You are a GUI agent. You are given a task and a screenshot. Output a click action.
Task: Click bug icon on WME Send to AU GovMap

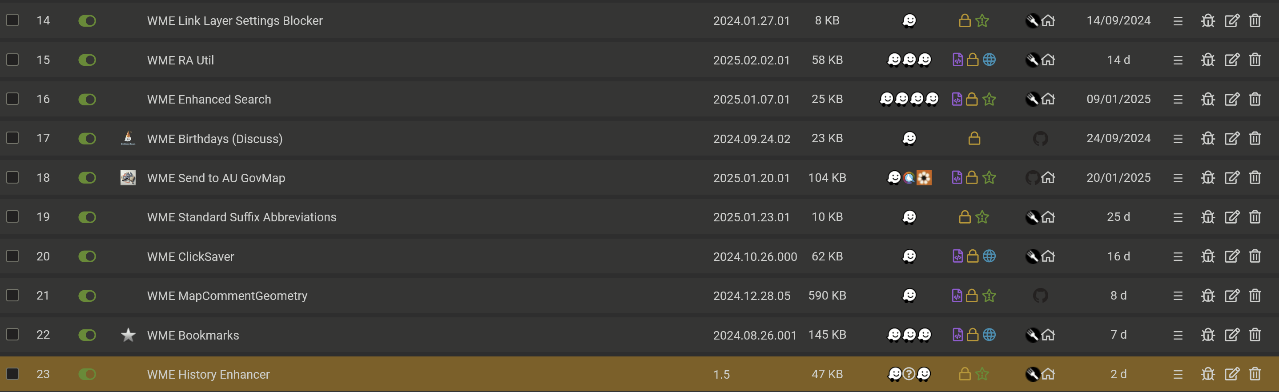[x=1207, y=178]
